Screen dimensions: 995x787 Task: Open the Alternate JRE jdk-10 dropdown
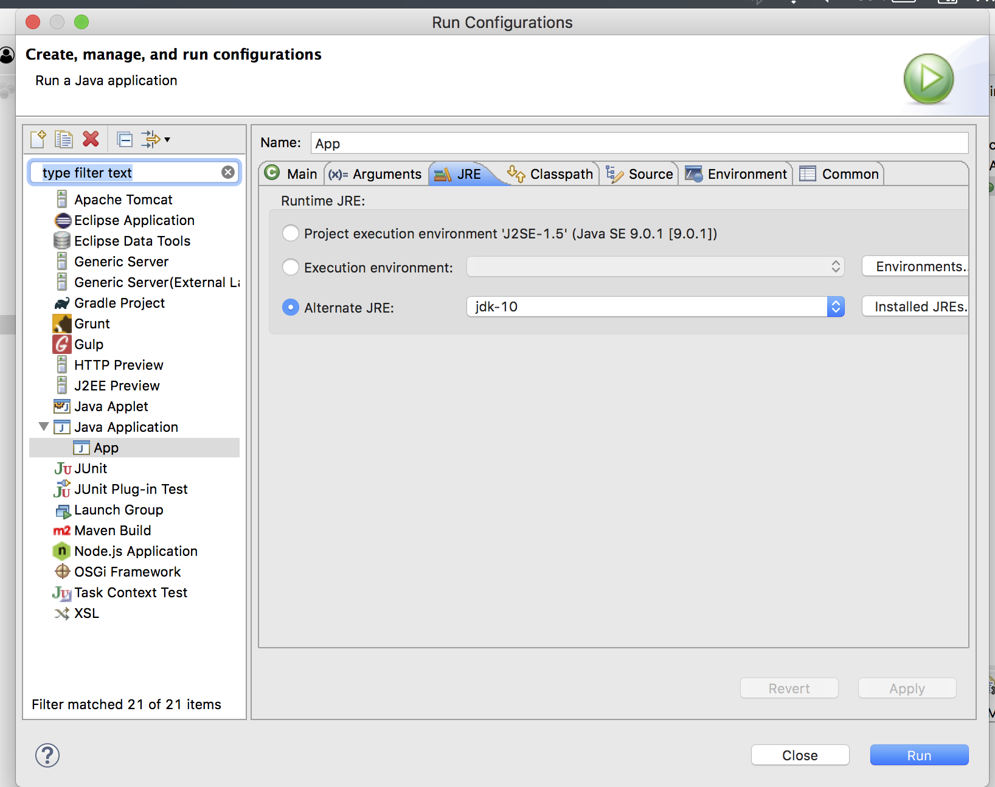point(656,307)
